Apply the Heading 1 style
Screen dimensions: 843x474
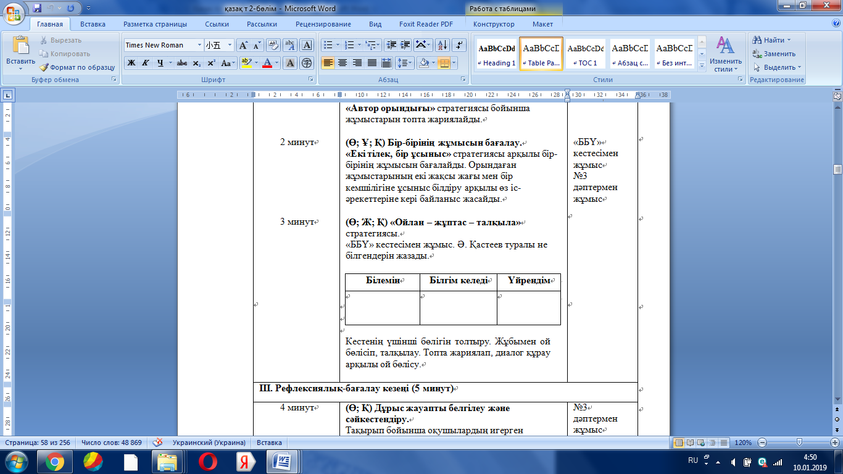click(x=497, y=54)
